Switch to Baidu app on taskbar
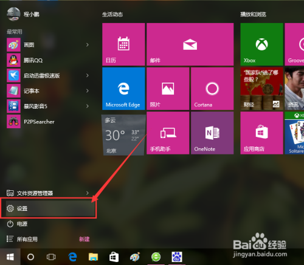 177,257
